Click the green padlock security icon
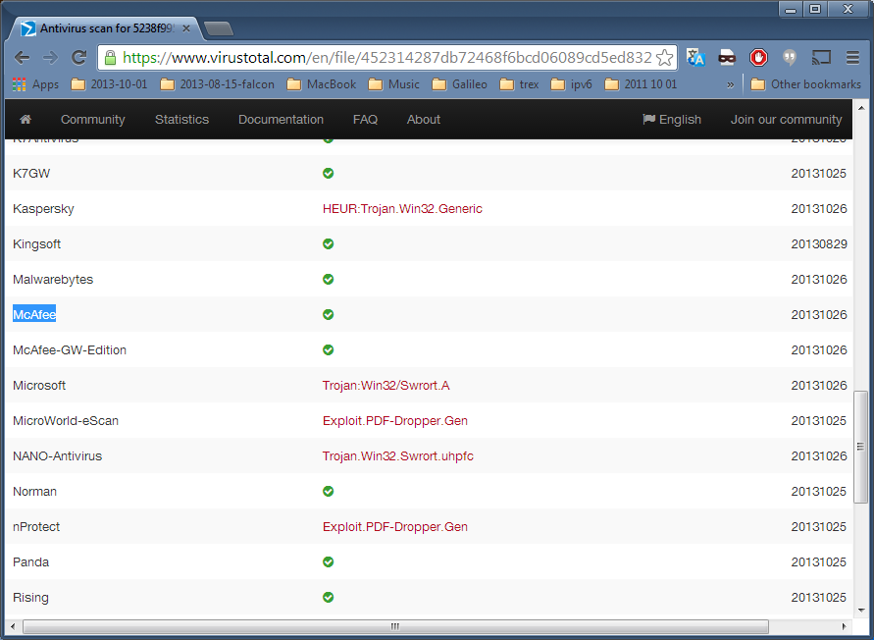The width and height of the screenshot is (874, 640). click(x=111, y=58)
